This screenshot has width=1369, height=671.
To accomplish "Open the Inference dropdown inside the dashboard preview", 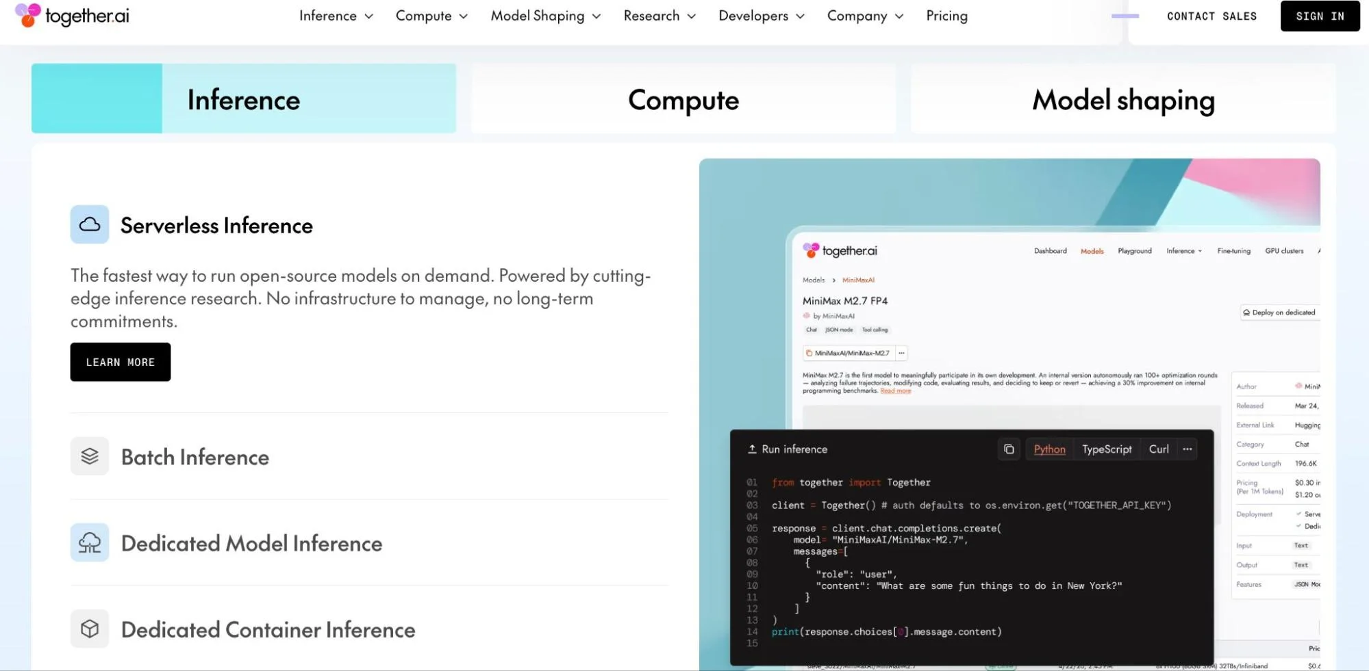I will pyautogui.click(x=1184, y=251).
